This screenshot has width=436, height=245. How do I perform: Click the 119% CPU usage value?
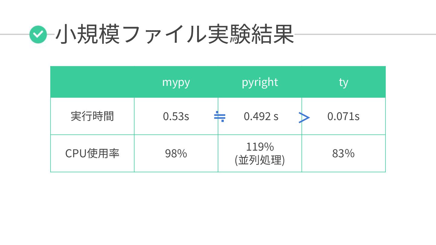pyautogui.click(x=260, y=147)
